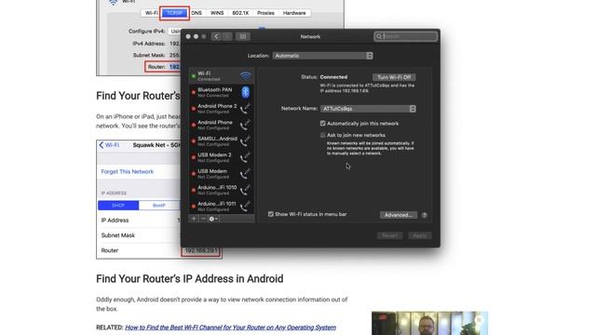Select BootP option in iPhone screenshot

(159, 206)
